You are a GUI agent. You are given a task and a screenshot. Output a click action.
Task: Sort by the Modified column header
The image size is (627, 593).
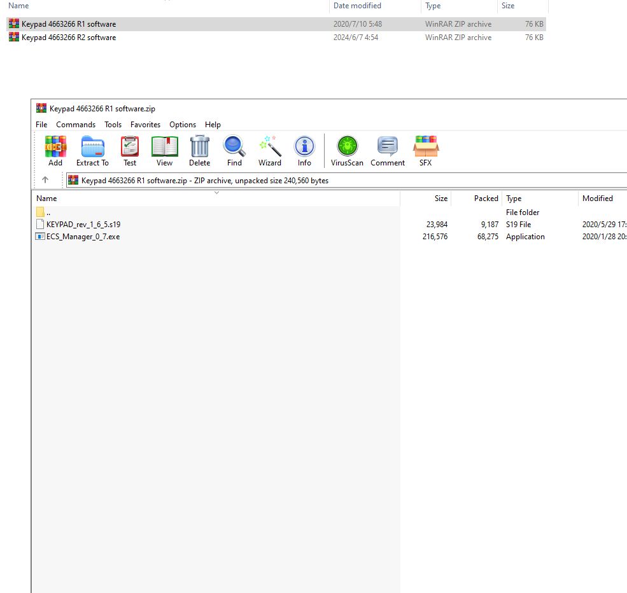coord(603,199)
